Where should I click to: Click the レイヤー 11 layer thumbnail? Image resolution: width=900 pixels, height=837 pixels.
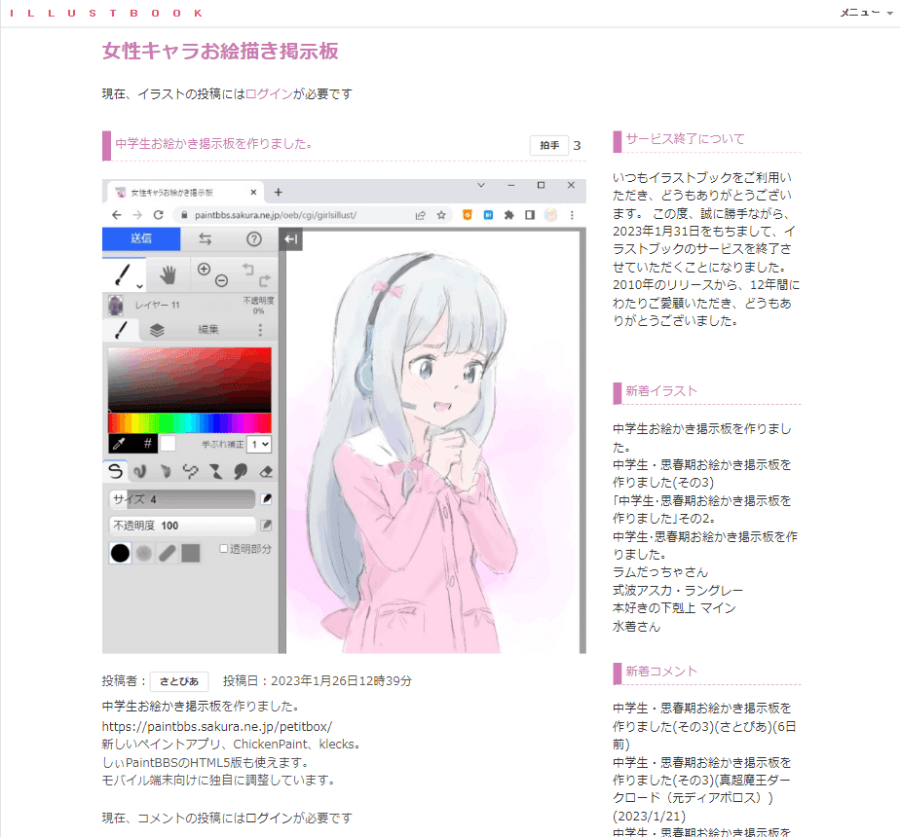tap(115, 306)
